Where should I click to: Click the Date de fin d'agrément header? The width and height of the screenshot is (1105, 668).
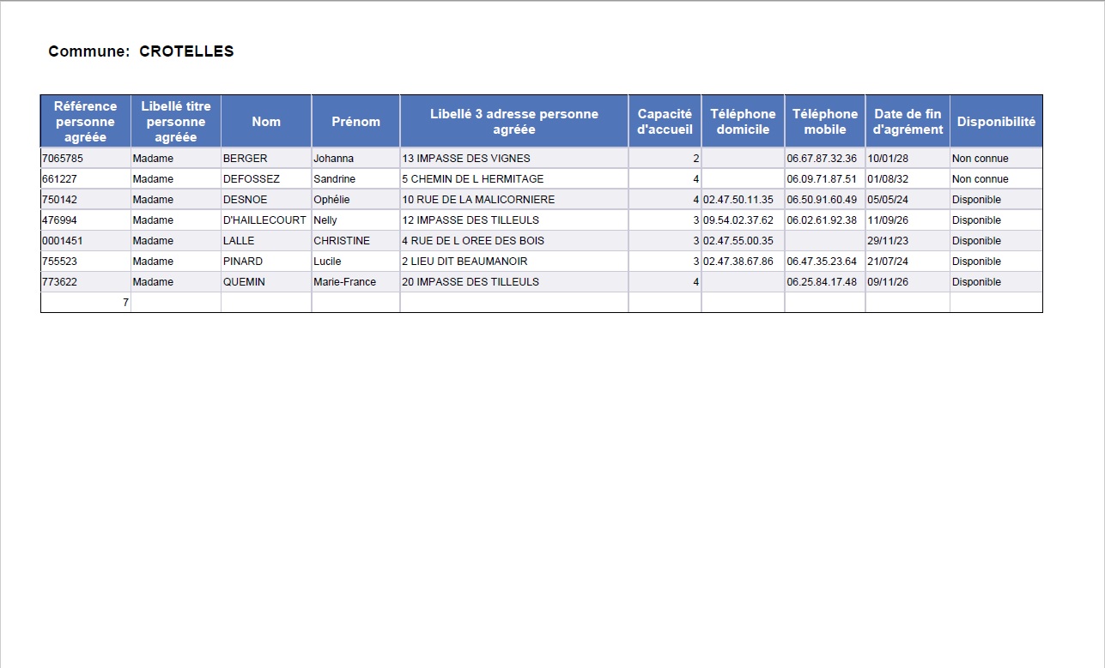coord(908,121)
